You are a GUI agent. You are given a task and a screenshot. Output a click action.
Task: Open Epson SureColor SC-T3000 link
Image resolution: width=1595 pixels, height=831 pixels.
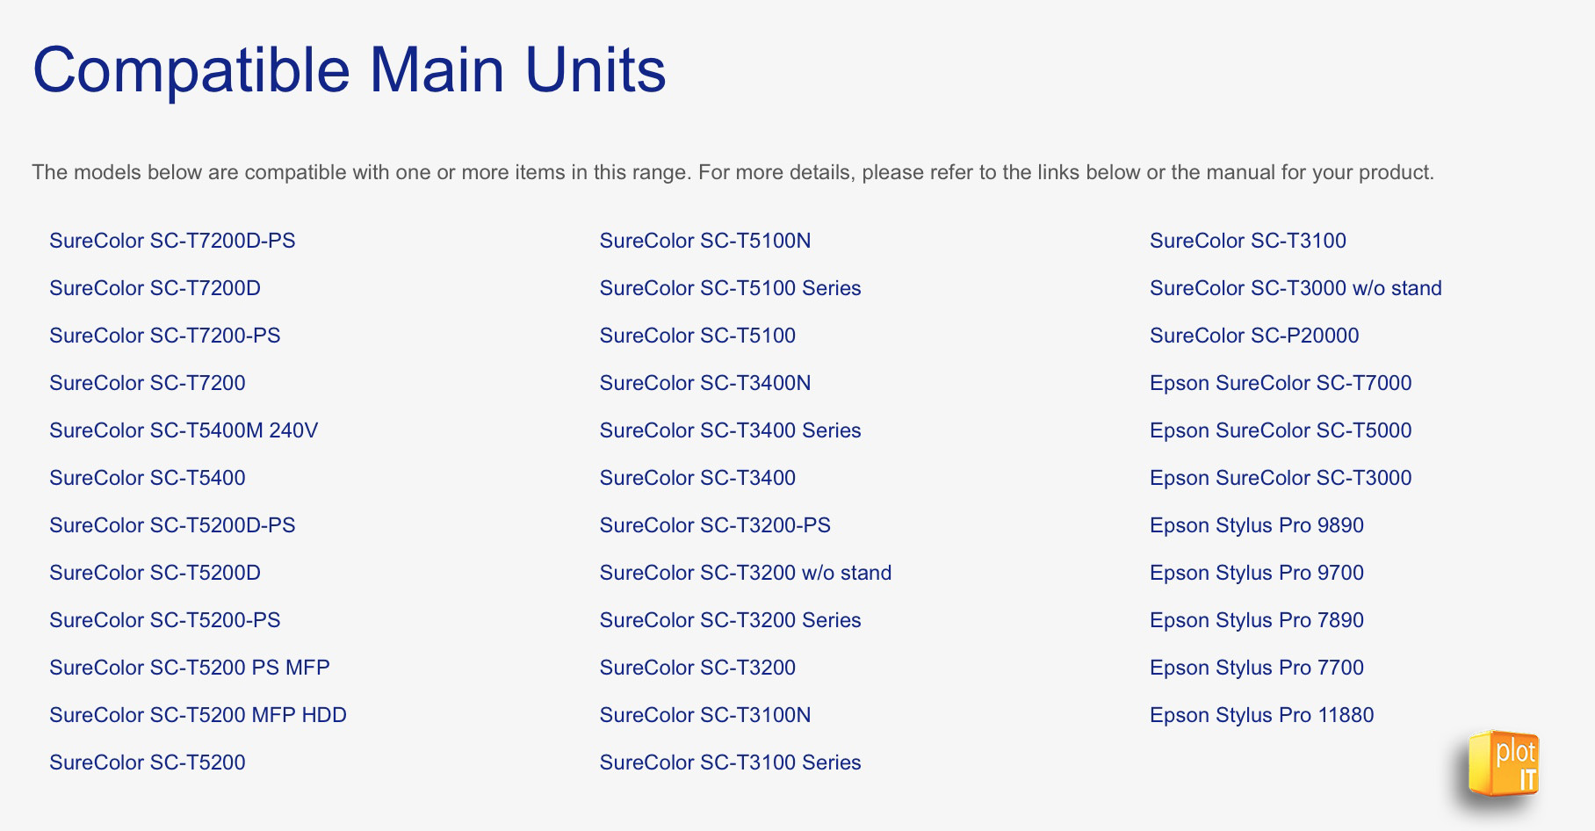click(x=1281, y=478)
